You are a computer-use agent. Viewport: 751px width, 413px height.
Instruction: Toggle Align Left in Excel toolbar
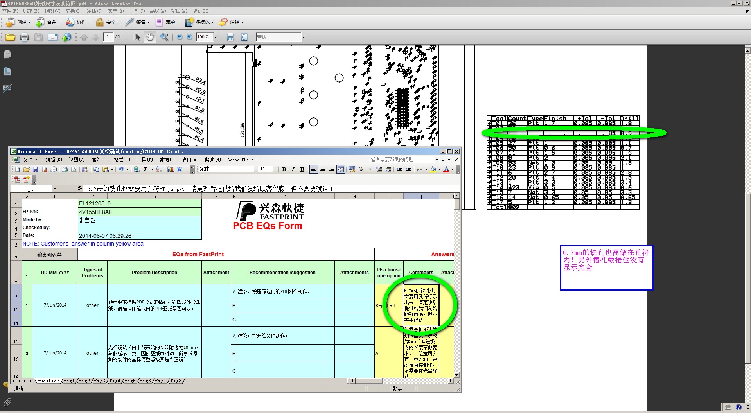(314, 169)
